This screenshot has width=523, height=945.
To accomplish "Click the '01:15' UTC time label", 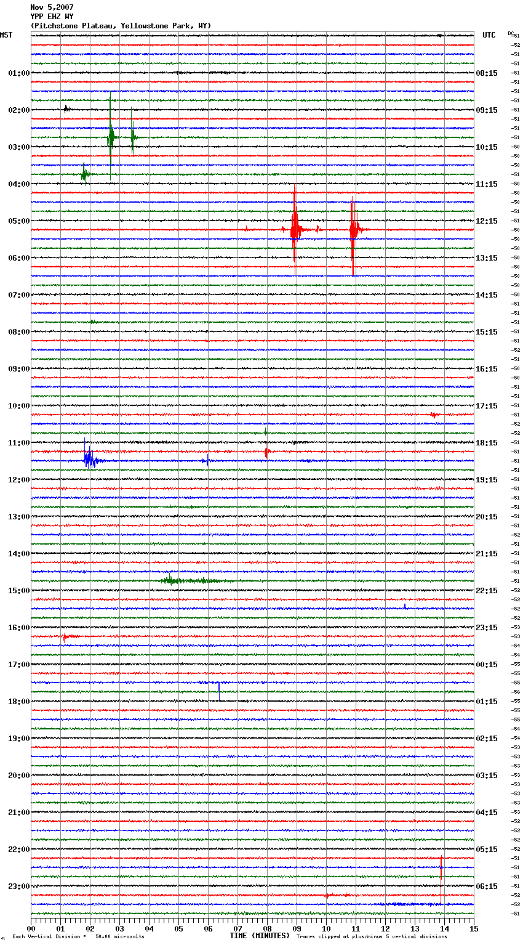I will pyautogui.click(x=487, y=702).
